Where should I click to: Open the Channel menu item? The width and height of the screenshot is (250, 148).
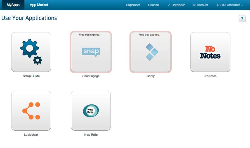tap(154, 5)
